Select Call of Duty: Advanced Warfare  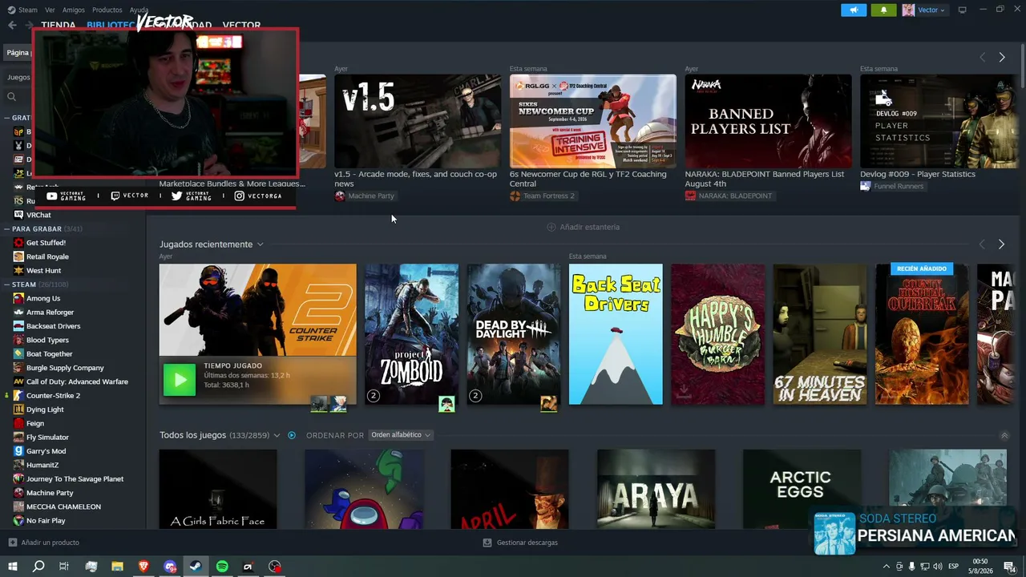click(x=77, y=381)
